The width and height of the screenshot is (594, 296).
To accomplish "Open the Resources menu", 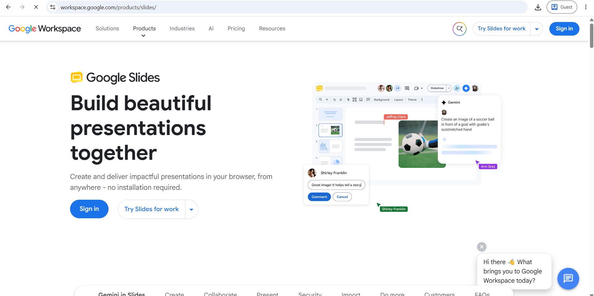I will [272, 28].
